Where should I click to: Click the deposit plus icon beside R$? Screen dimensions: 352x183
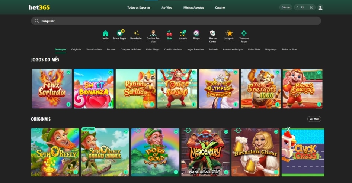[x=311, y=7]
